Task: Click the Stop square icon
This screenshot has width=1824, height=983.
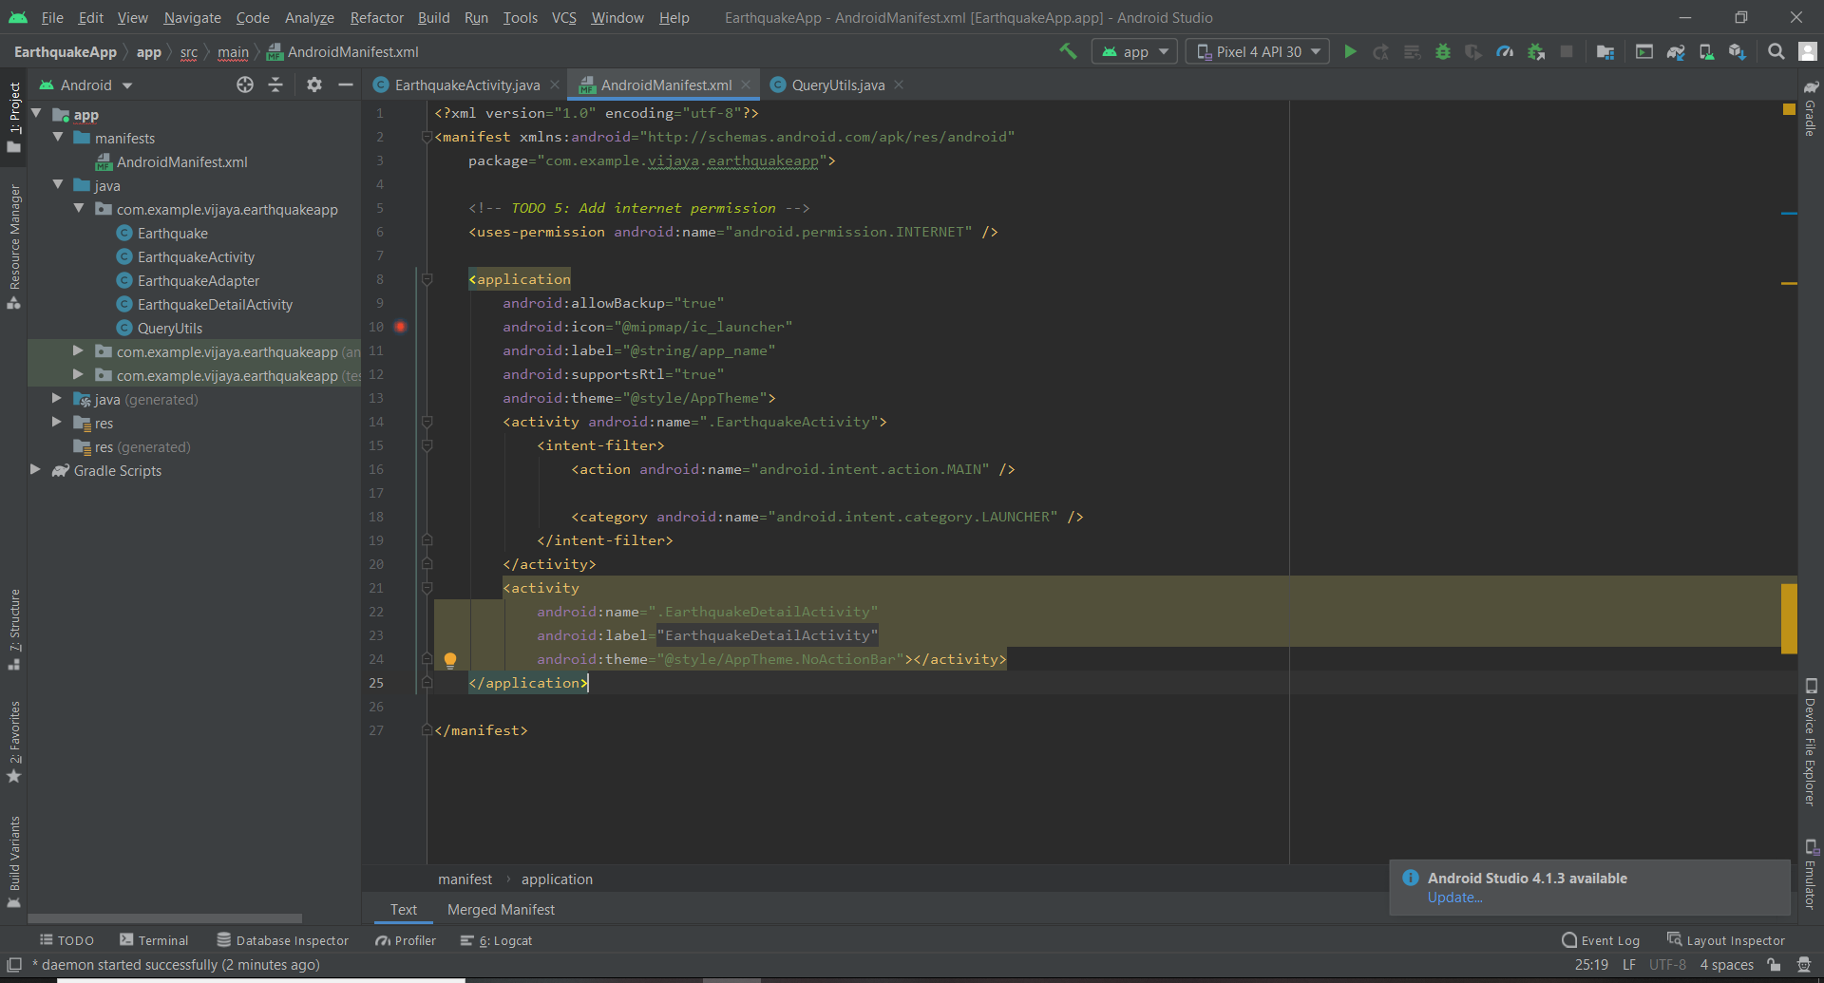Action: pyautogui.click(x=1567, y=51)
